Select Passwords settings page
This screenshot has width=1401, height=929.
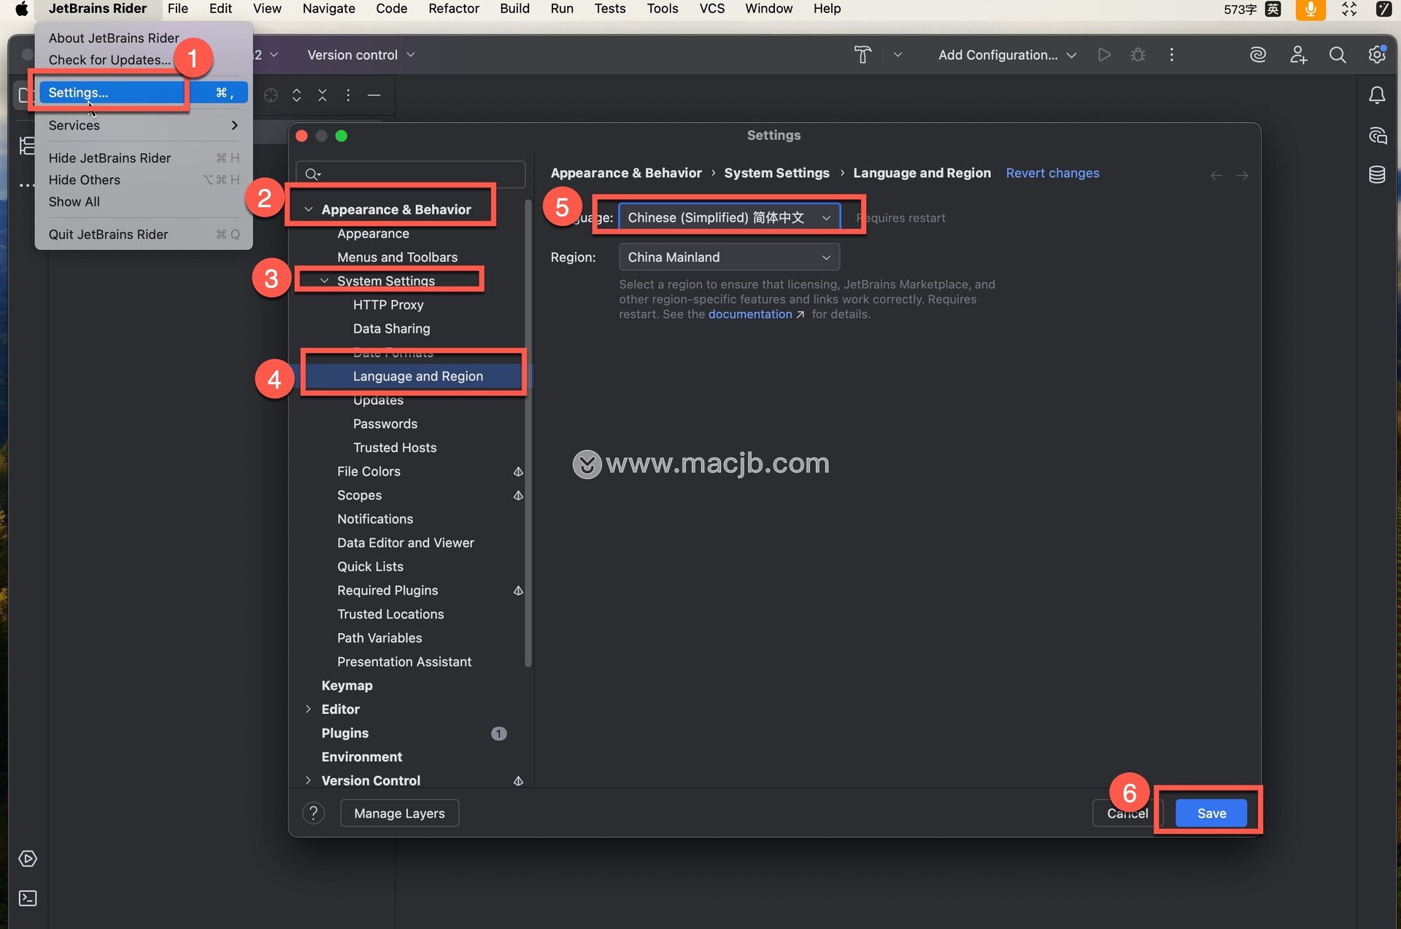[x=385, y=424]
